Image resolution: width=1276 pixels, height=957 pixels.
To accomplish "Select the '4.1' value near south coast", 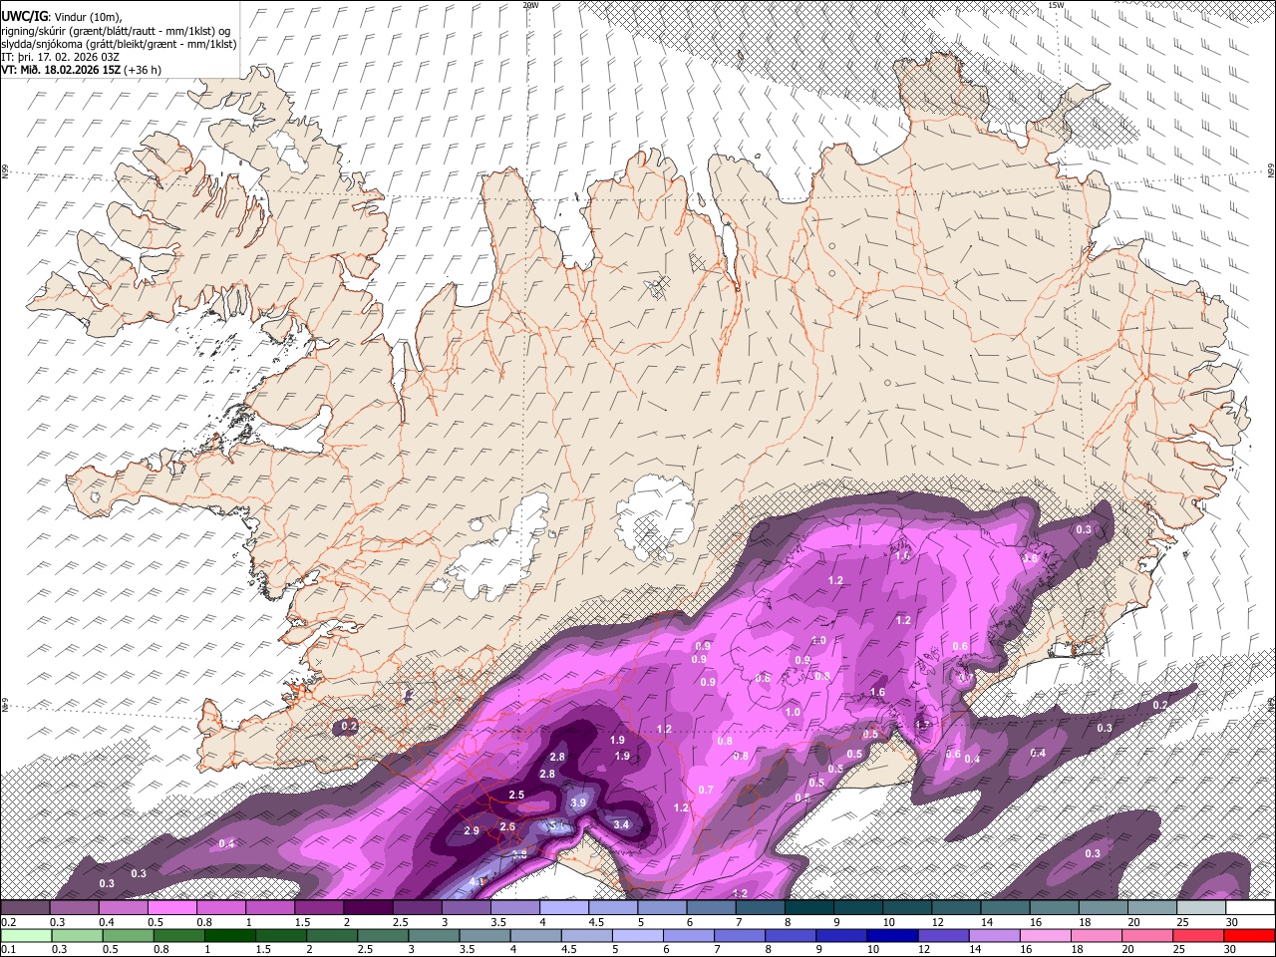I will click(x=477, y=882).
